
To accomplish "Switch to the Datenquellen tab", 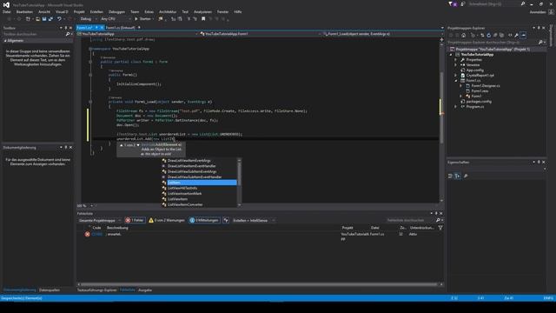I will click(50, 290).
